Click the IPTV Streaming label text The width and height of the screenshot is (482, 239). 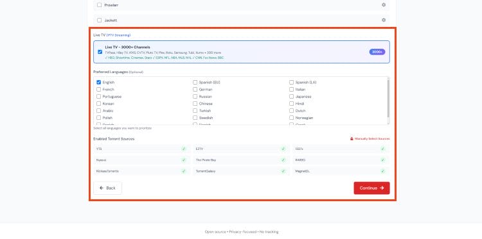point(118,35)
